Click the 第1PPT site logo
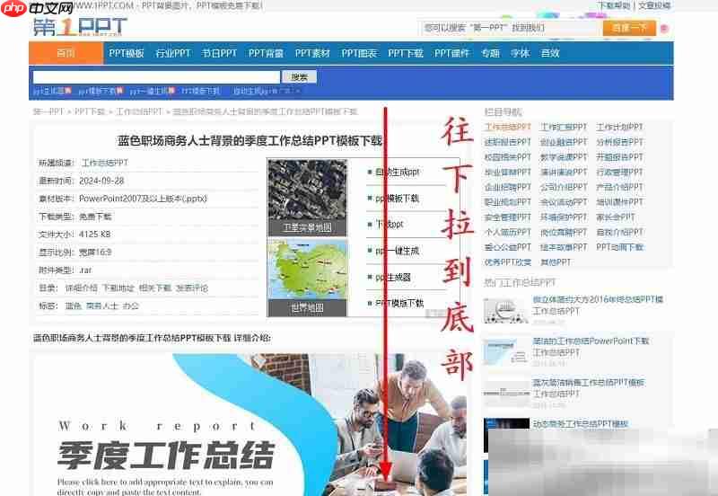 pyautogui.click(x=80, y=27)
